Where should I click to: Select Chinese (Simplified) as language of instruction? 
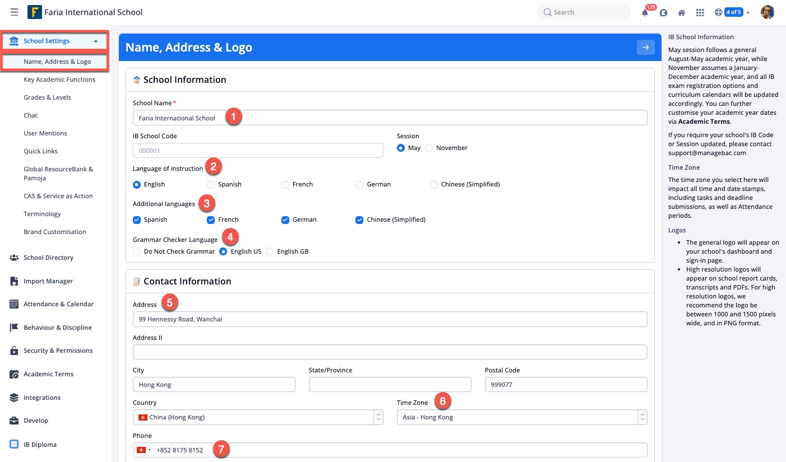click(x=434, y=184)
